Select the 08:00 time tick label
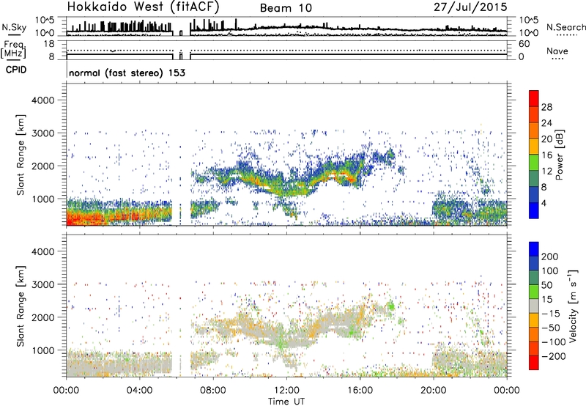Viewport: 586px width, 406px height. [x=213, y=391]
